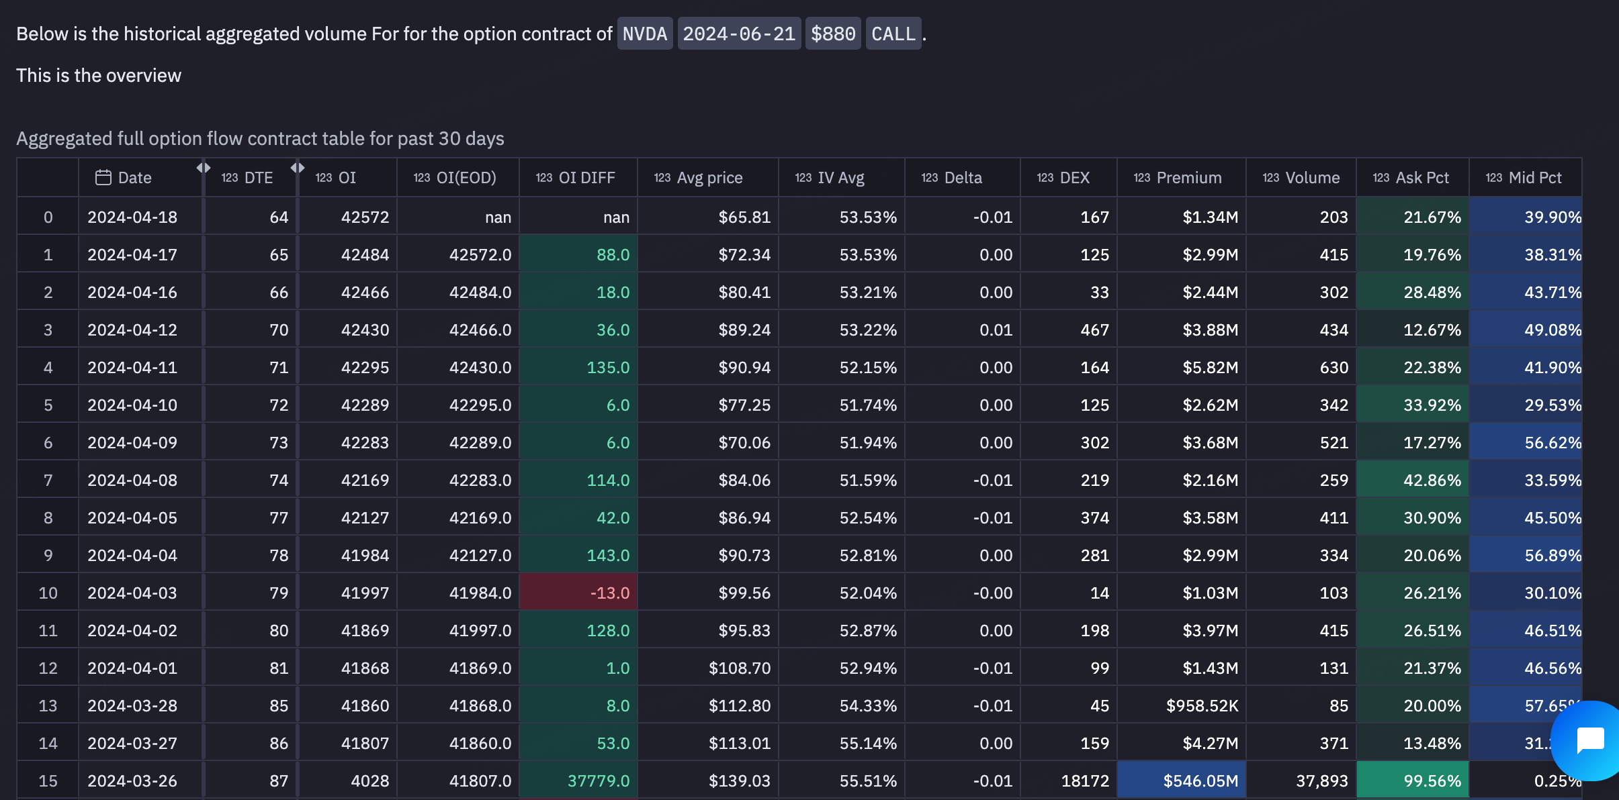
Task: Click premium value $5.82M
Action: pyautogui.click(x=1182, y=367)
